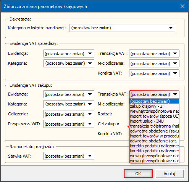Select 'odwrotne obciążenie (art.' option
This screenshot has height=182, width=189.
pos(154,141)
